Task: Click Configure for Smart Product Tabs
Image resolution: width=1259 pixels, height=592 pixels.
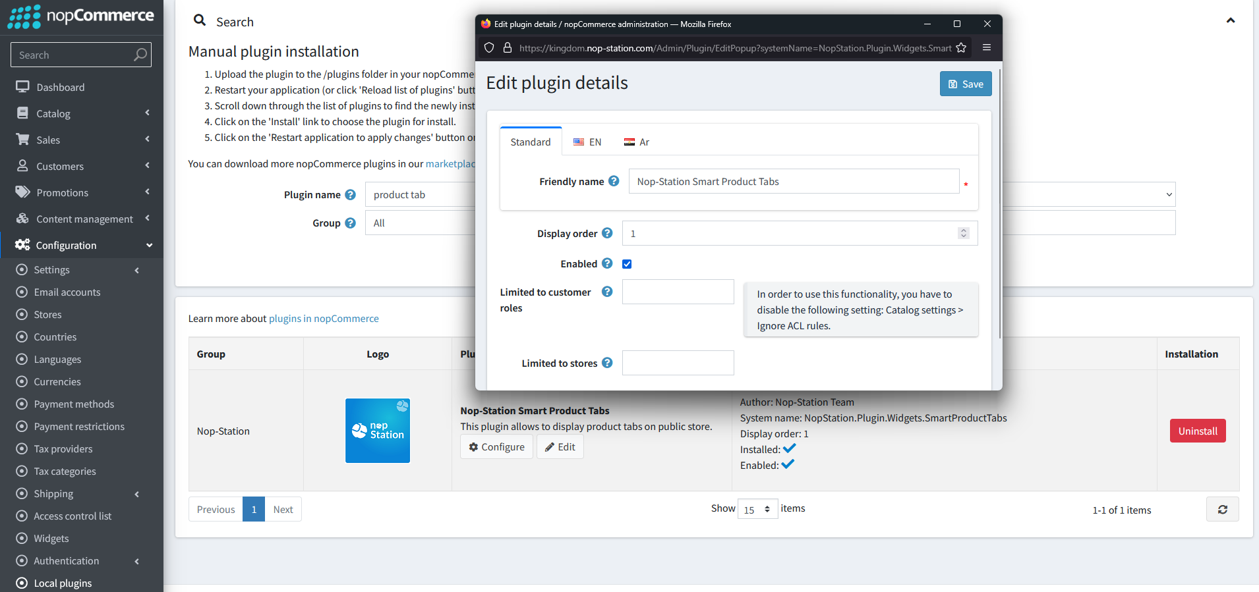Action: point(496,447)
